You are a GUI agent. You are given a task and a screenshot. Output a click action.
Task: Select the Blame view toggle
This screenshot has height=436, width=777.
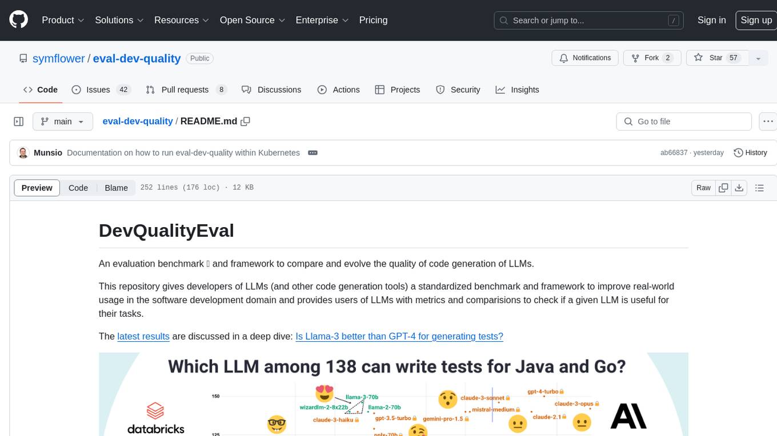click(x=116, y=188)
